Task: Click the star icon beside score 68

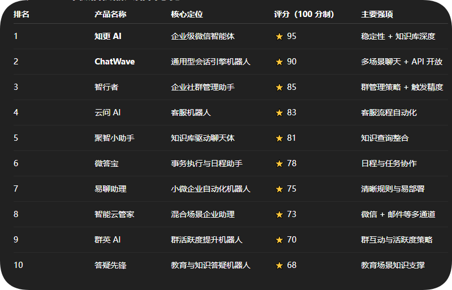Action: (x=279, y=265)
